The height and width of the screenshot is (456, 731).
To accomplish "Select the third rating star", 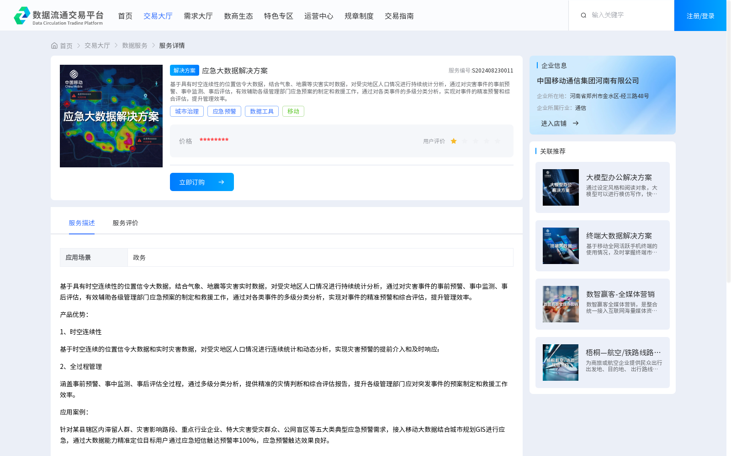I will 476,141.
